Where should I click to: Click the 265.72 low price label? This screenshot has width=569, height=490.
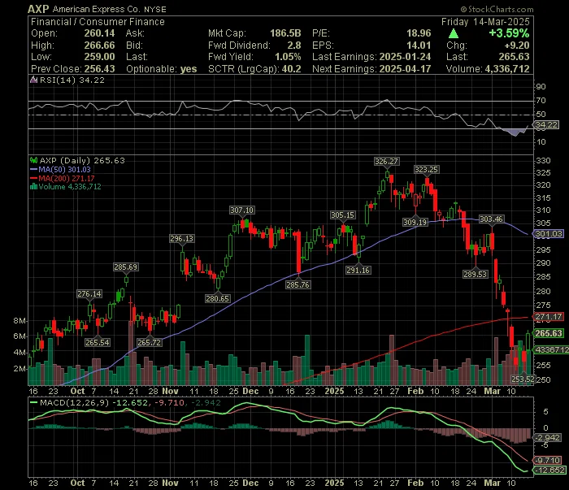(149, 342)
